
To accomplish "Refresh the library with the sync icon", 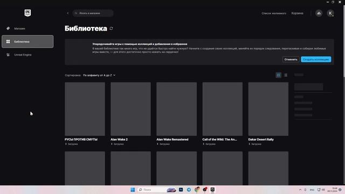I will point(112,29).
